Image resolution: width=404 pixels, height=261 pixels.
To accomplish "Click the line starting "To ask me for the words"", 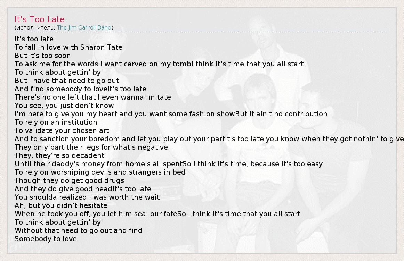I will (x=159, y=64).
